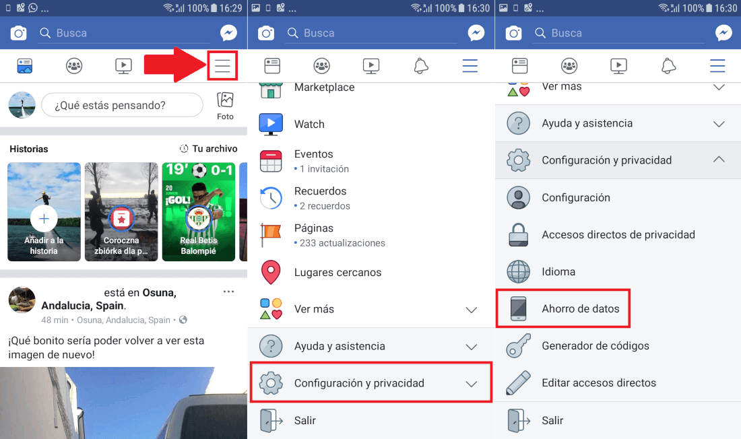Viewport: 741px width, 439px height.
Task: Tap the key icon for code generator
Action: pos(519,345)
